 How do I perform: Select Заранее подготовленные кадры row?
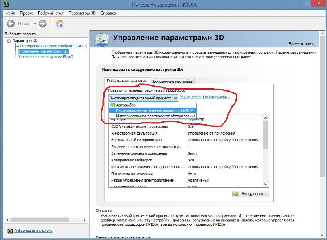click(186, 147)
